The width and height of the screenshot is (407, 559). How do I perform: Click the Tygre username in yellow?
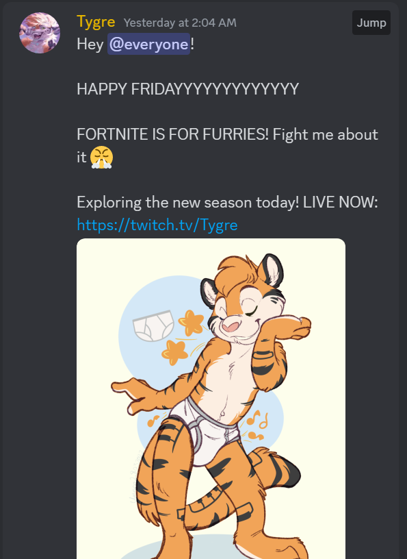tap(96, 22)
